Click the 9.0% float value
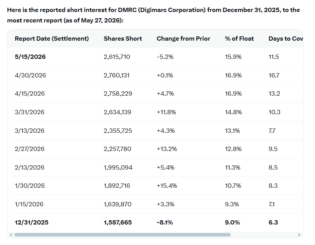The width and height of the screenshot is (315, 245). pyautogui.click(x=232, y=222)
